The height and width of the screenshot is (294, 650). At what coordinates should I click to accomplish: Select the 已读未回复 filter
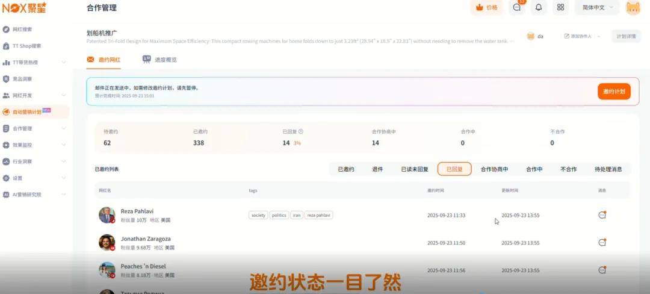pos(415,169)
